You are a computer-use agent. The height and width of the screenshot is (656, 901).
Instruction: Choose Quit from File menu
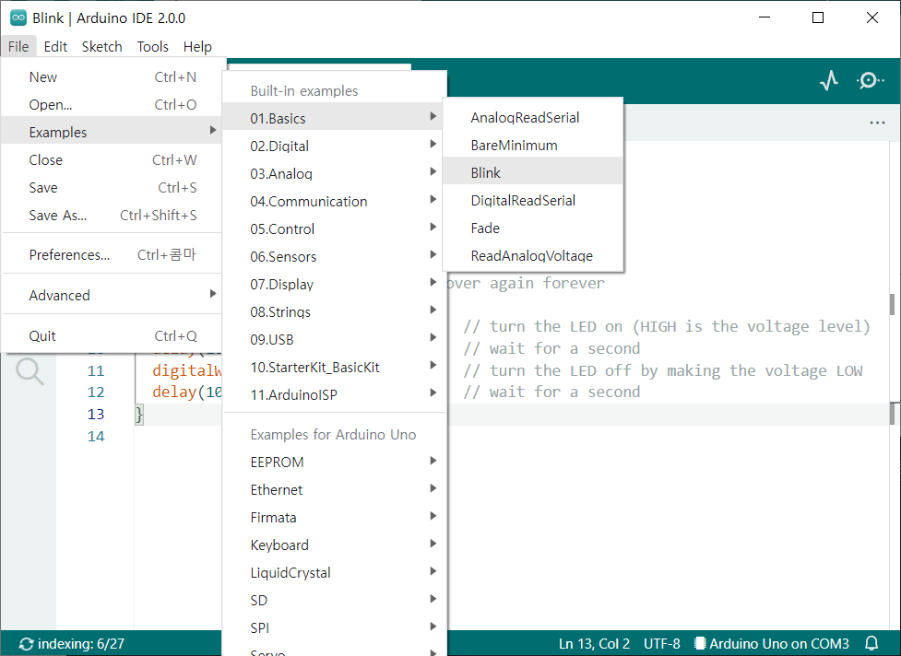[113, 335]
